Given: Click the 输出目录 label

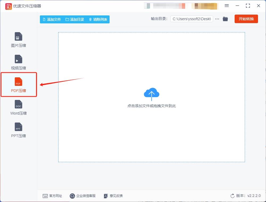Looking at the screenshot, I should tap(159, 19).
